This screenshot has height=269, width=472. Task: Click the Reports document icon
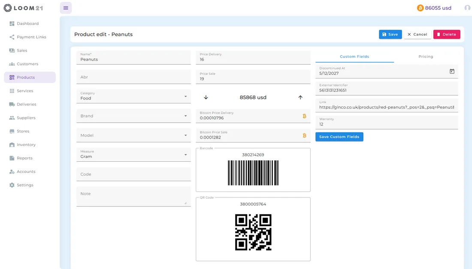click(x=12, y=158)
